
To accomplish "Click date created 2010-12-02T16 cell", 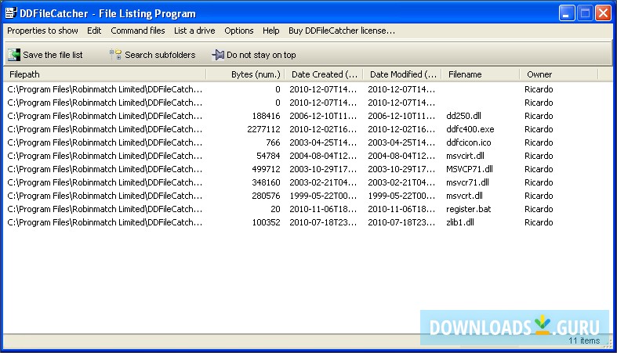I will coord(323,129).
